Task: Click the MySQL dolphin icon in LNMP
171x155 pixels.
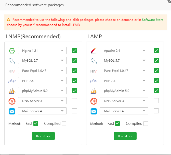Action: (12, 61)
